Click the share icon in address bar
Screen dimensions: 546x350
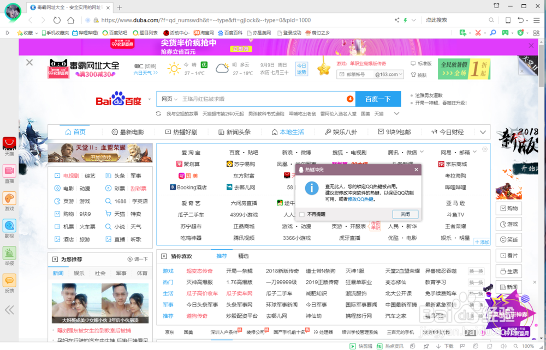(397, 20)
